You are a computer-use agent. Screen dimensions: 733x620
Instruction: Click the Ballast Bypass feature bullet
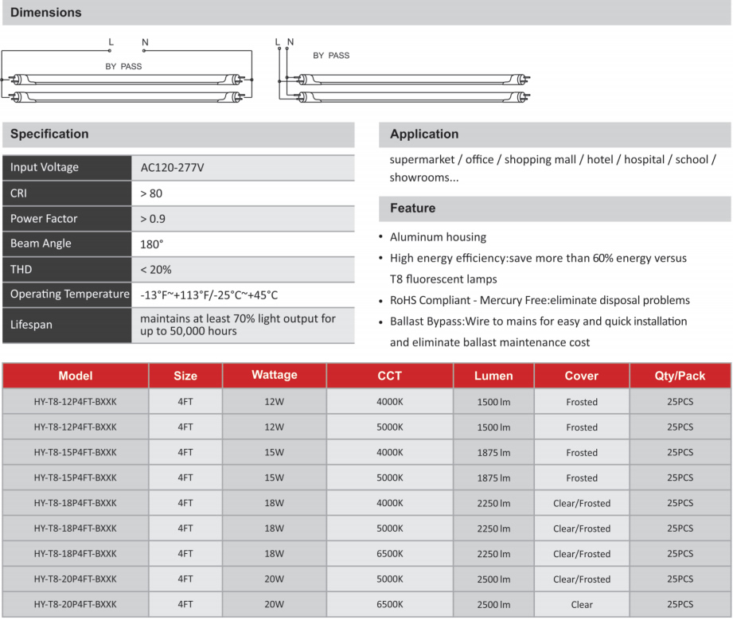click(x=539, y=322)
